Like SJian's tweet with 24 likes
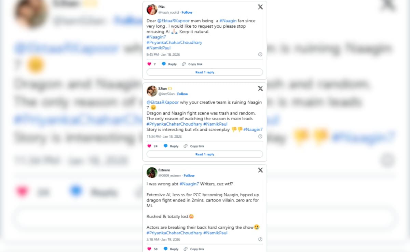This screenshot has height=252, width=410. point(149,146)
